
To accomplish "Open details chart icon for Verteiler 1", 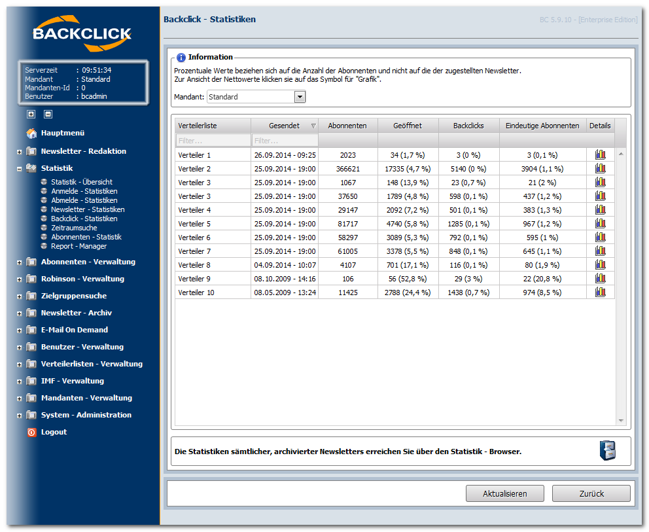I will tap(600, 155).
